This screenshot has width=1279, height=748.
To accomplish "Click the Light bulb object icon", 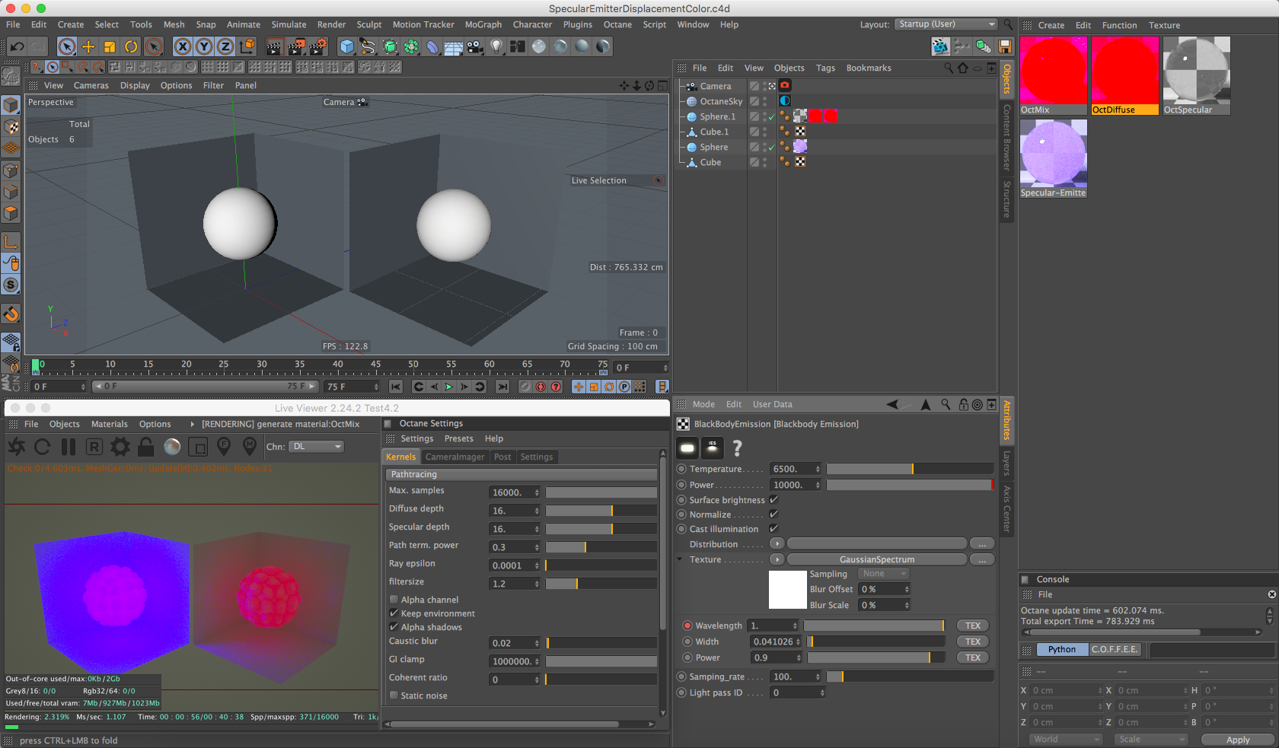I will 496,46.
